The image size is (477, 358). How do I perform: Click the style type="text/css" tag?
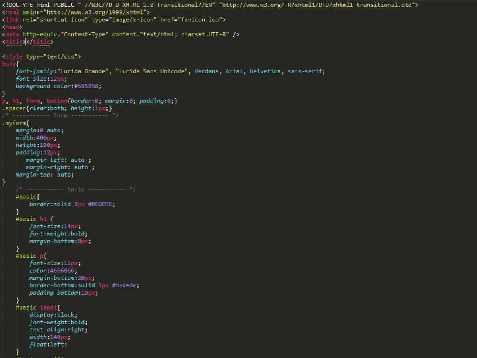[41, 56]
